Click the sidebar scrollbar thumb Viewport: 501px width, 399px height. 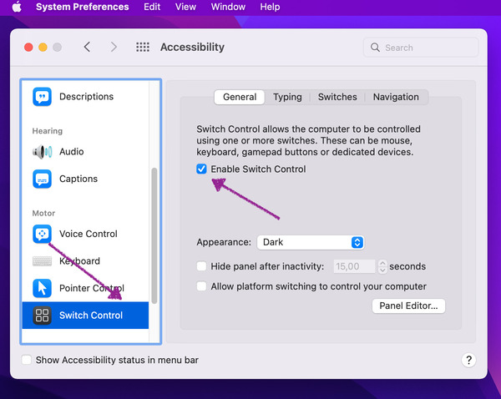[x=154, y=235]
